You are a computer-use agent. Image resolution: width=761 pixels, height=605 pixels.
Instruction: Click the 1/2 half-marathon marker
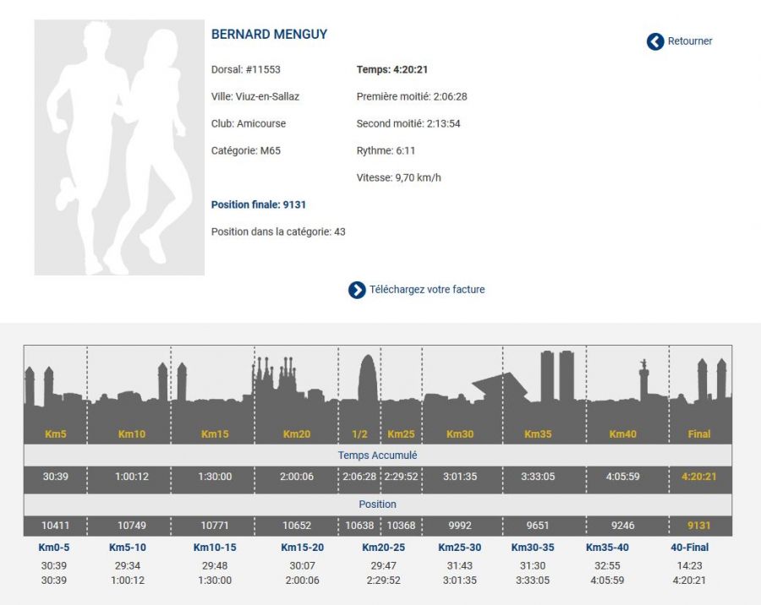click(359, 434)
